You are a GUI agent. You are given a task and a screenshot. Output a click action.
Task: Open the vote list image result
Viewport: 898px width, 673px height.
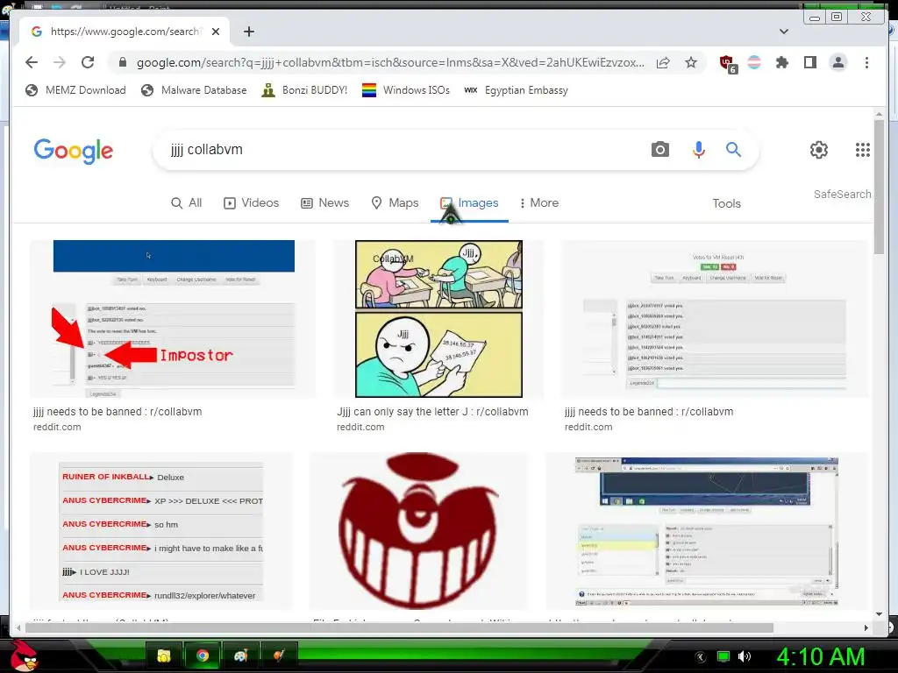pos(714,319)
